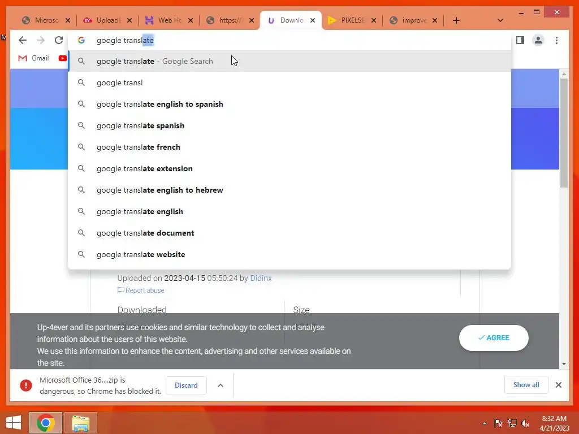Select the 'google transl' suggestion
Image resolution: width=579 pixels, height=434 pixels.
(x=289, y=83)
